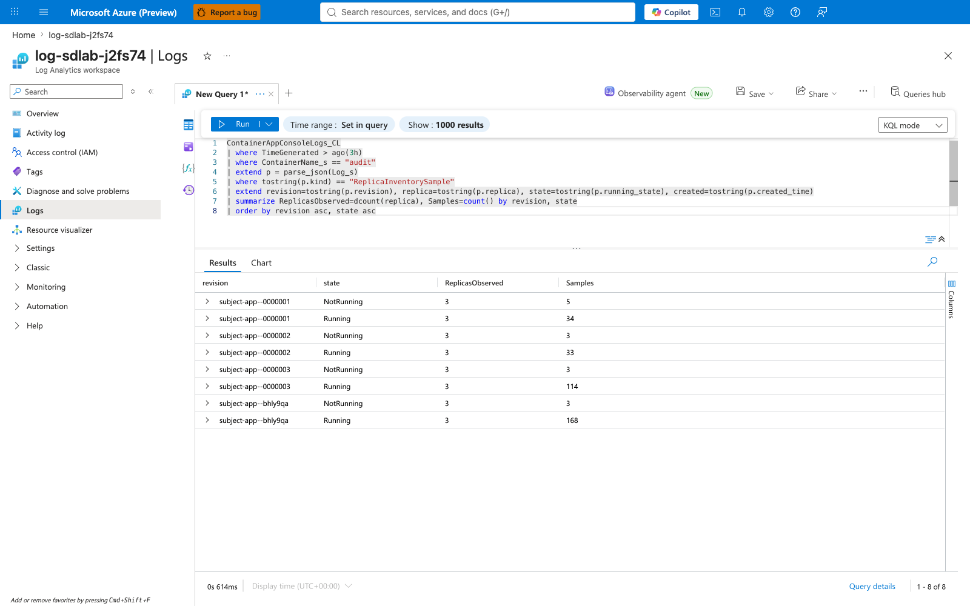Add a new query tab with plus
970x606 pixels.
tap(289, 93)
